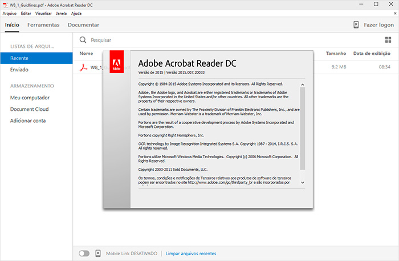Click the 08:34 display time cell
The height and width of the screenshot is (261, 399).
385,67
